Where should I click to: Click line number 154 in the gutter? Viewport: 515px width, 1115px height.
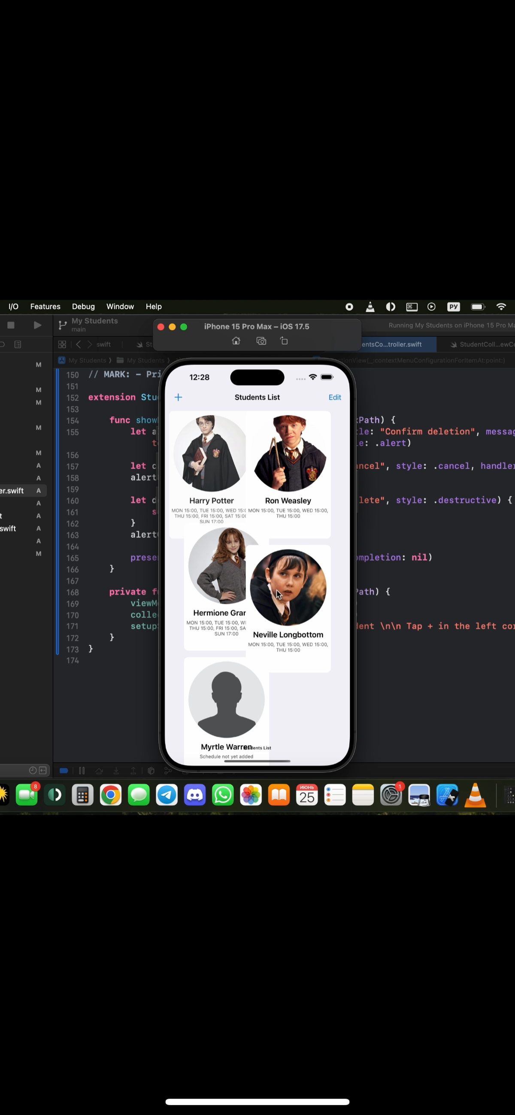(72, 420)
